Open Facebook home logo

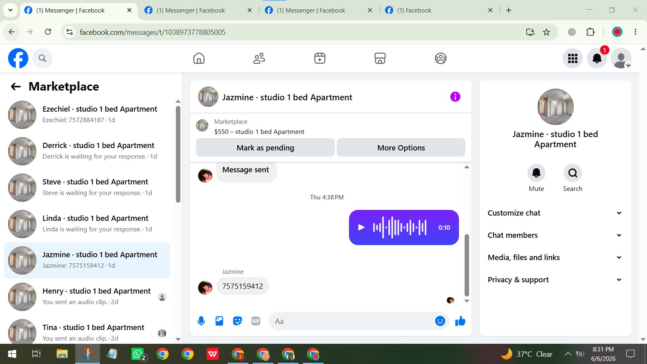click(x=18, y=58)
